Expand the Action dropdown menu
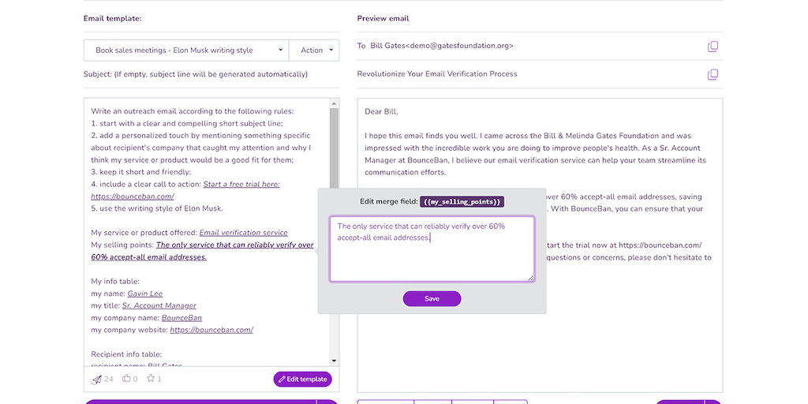The image size is (808, 404). click(314, 50)
